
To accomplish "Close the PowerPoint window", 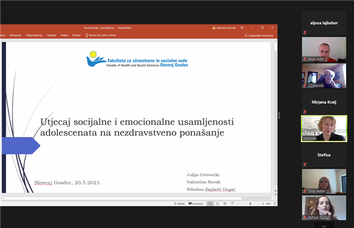I will click(272, 28).
